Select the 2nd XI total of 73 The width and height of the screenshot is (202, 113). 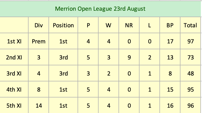tap(190, 58)
